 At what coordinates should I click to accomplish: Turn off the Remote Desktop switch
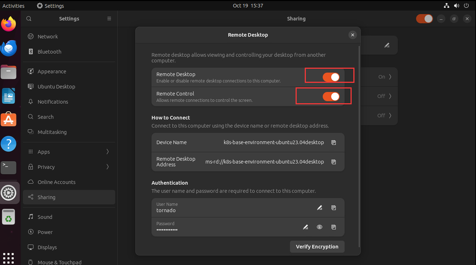click(x=331, y=77)
